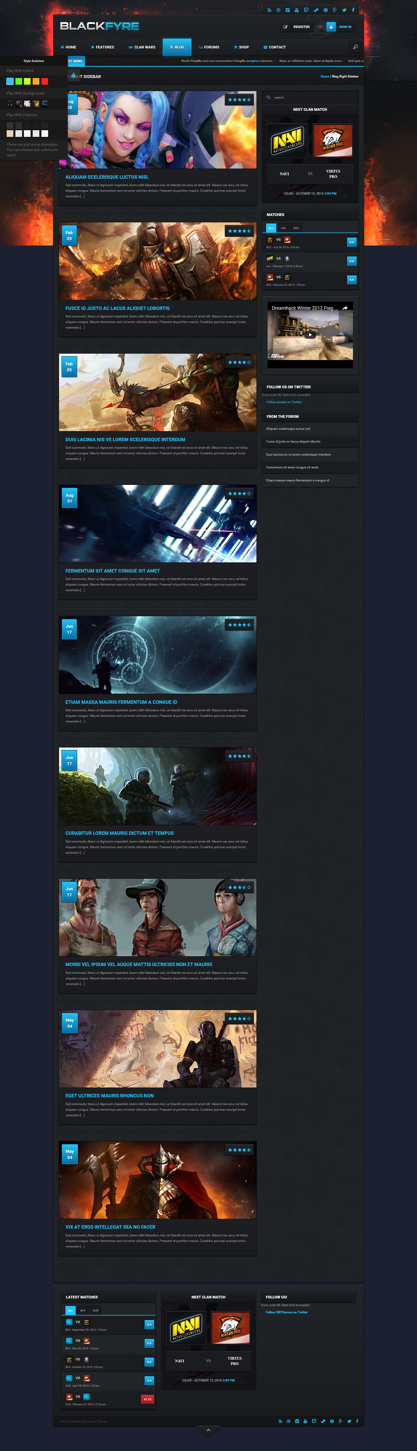
Task: Open the Clan Wars menu item
Action: click(x=142, y=47)
